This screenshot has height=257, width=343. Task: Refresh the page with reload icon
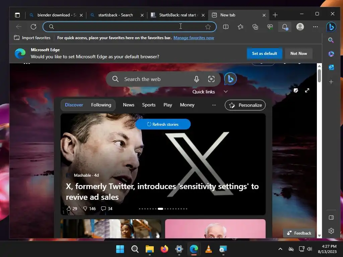(x=33, y=27)
